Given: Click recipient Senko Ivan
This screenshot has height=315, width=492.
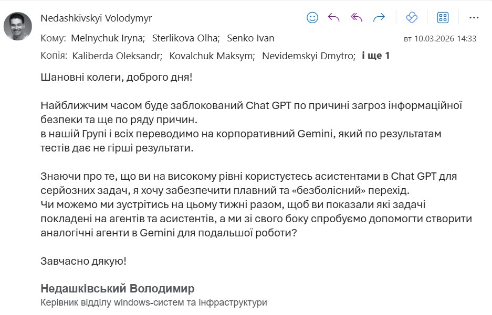Looking at the screenshot, I should tap(250, 38).
